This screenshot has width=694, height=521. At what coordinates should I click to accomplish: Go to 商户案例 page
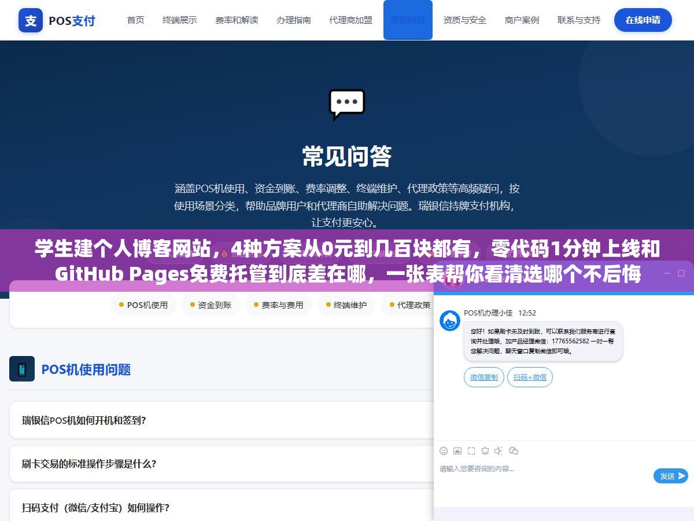[x=522, y=20]
